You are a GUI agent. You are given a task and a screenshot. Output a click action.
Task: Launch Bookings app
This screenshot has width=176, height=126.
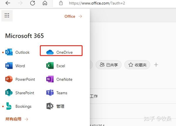coord(18,106)
